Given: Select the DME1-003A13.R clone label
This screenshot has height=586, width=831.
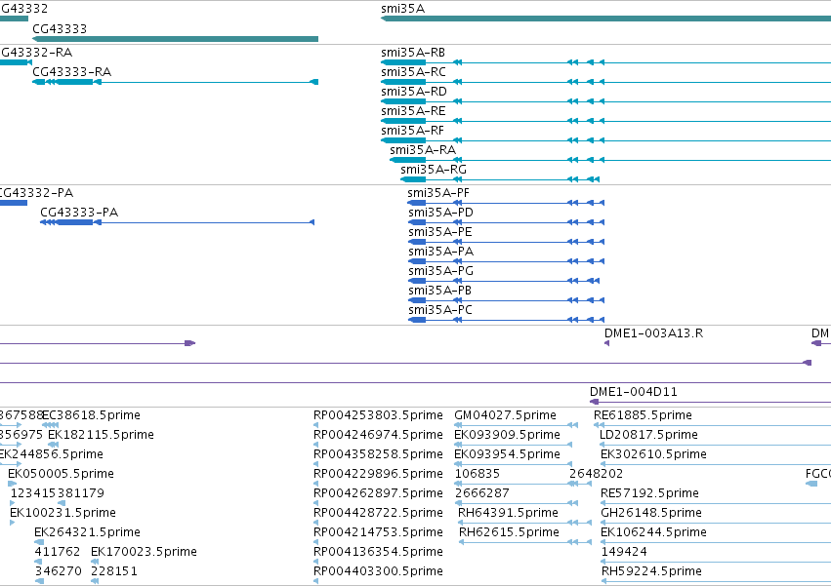Looking at the screenshot, I should click(x=653, y=333).
